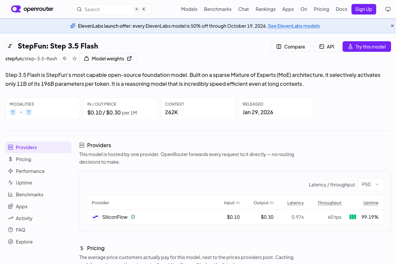Focus the Search input field

(112, 9)
